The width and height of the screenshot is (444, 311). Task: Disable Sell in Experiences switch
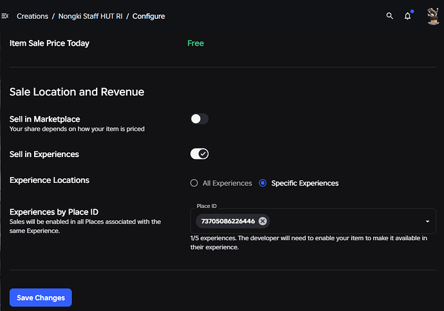(x=199, y=154)
